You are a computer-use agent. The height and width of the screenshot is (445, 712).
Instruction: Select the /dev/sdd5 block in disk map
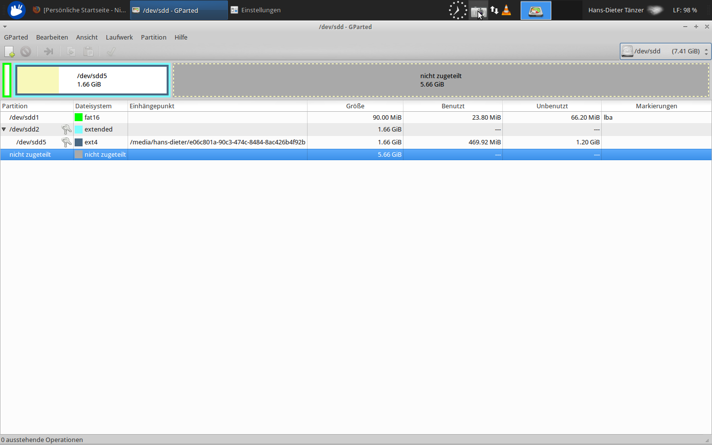pyautogui.click(x=92, y=80)
